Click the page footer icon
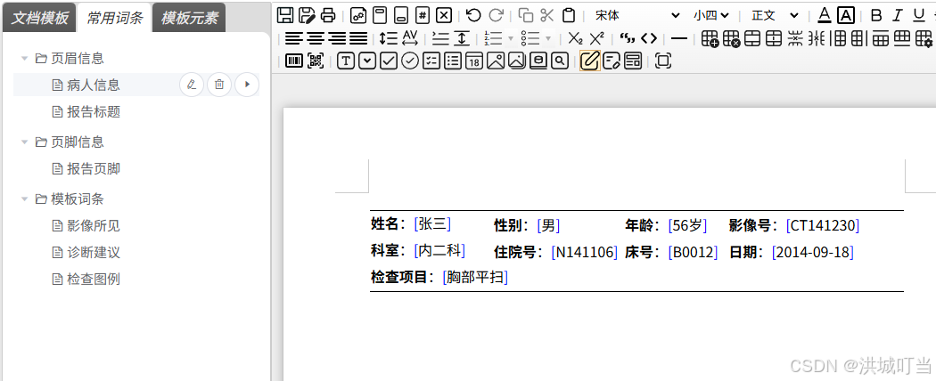The image size is (936, 381). 401,15
